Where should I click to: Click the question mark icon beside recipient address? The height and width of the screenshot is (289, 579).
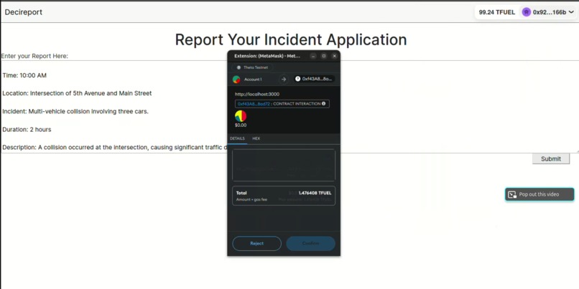(x=297, y=79)
